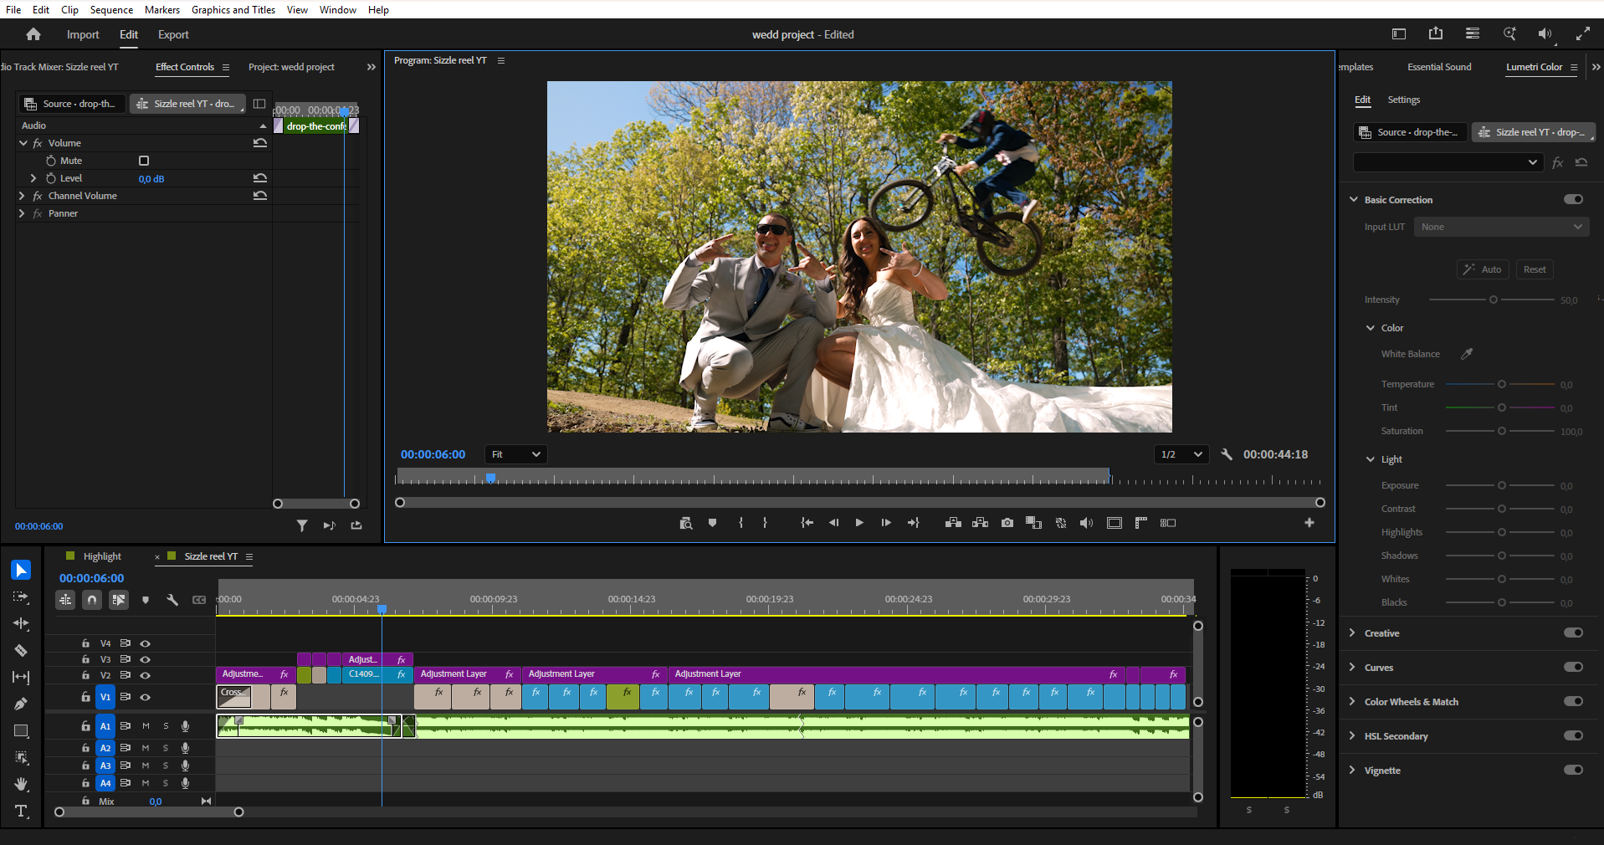The height and width of the screenshot is (845, 1604).
Task: Expand the Channel Volume effect
Action: point(22,196)
